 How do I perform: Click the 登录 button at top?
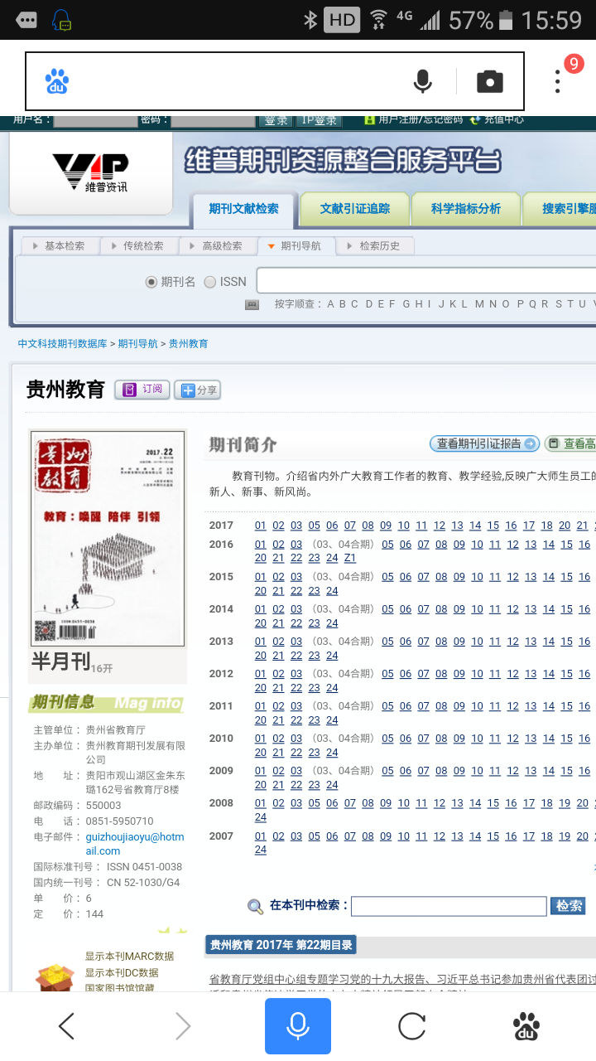point(276,121)
